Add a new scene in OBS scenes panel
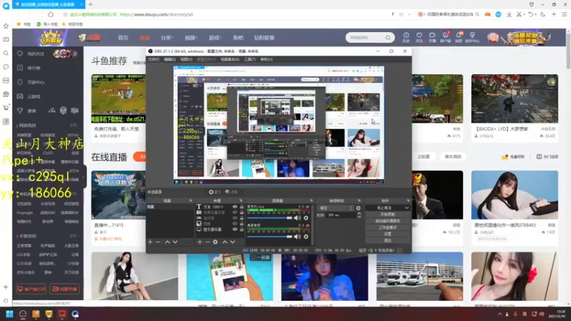 [150, 242]
